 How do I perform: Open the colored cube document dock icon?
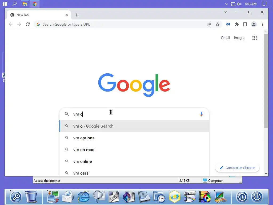pos(129,197)
